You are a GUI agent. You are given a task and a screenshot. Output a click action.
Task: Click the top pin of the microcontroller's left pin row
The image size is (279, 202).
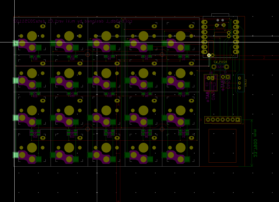pyautogui.click(x=204, y=22)
